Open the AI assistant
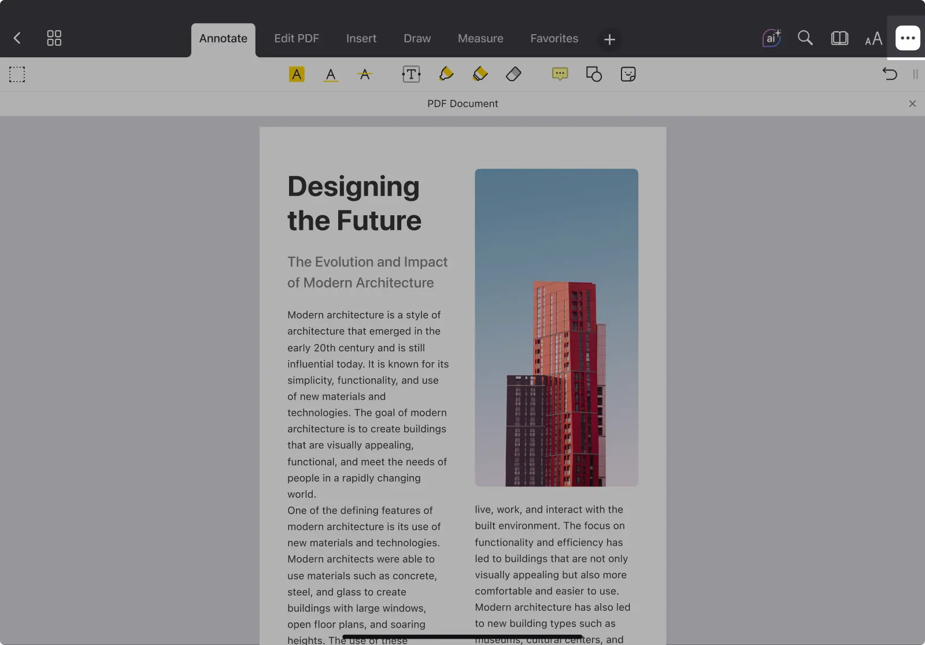This screenshot has width=925, height=645. pos(771,38)
